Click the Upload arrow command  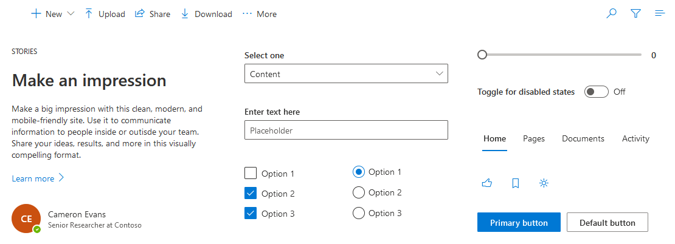[x=105, y=14]
